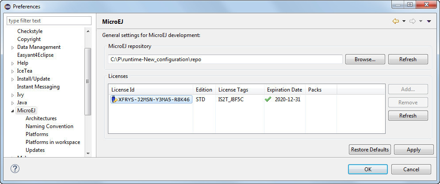Sort by the Packs column header
440x184 pixels.
(x=321, y=90)
